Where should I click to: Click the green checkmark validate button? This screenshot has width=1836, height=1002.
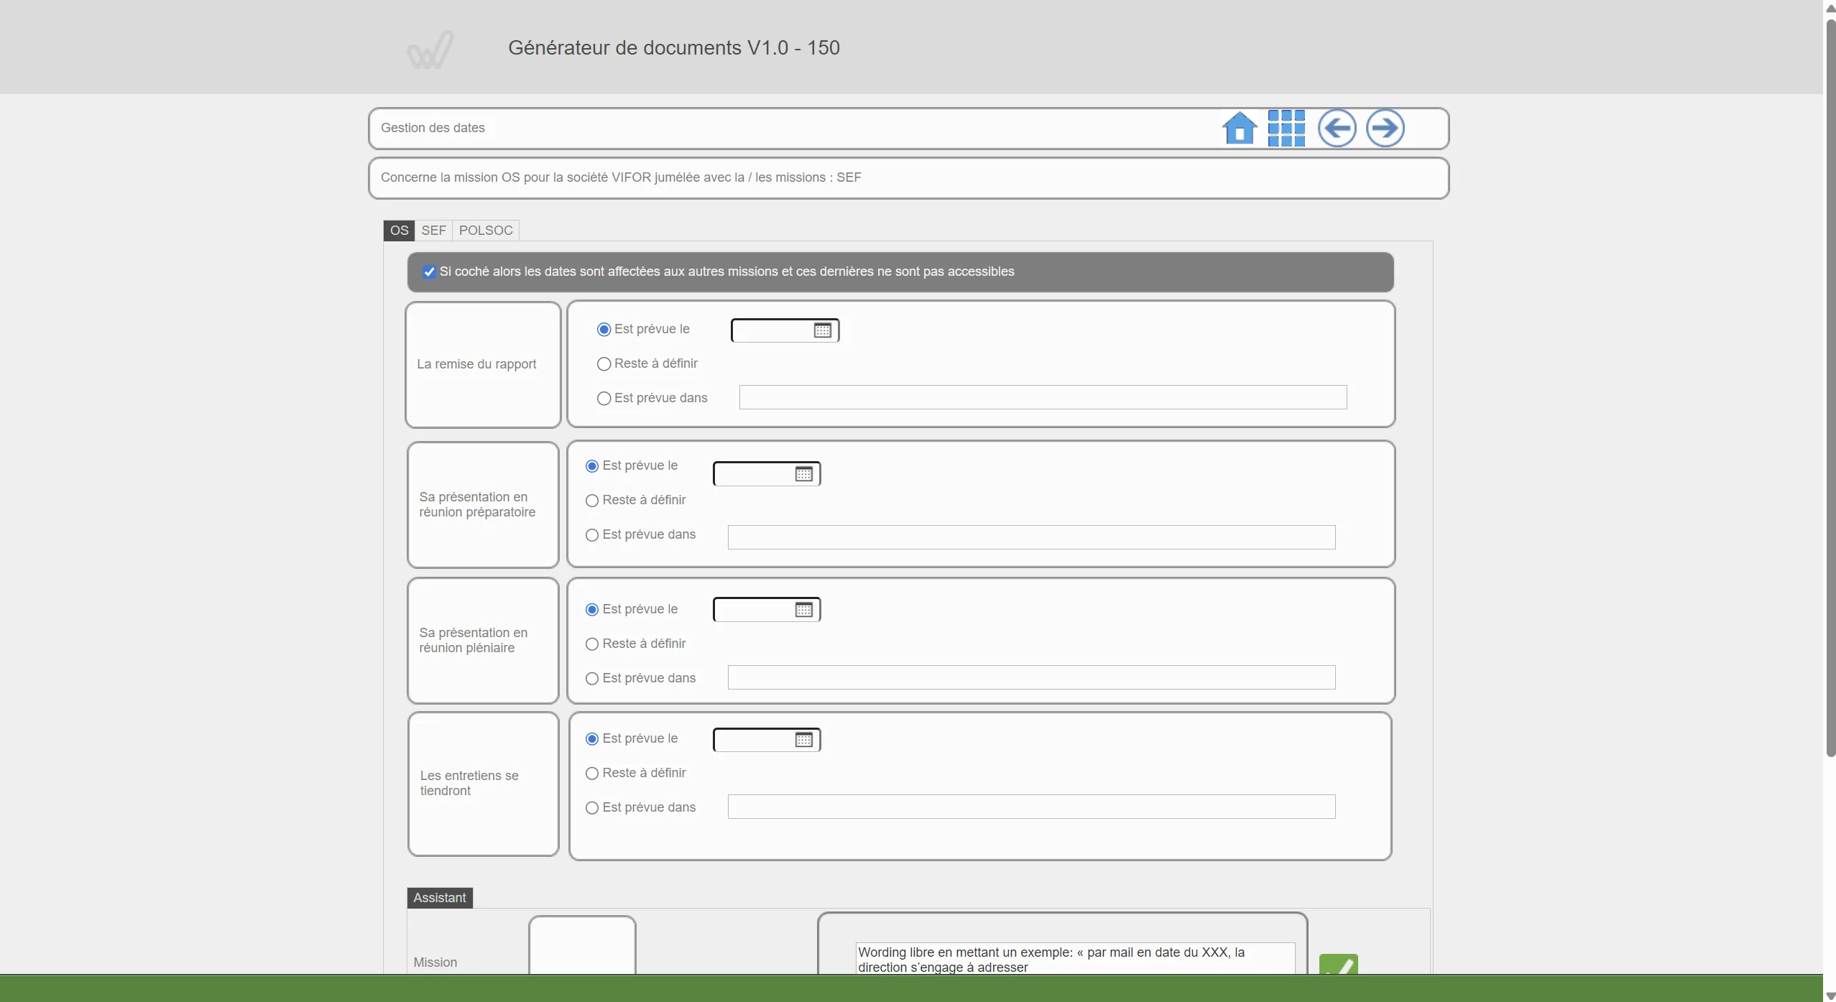[1338, 965]
